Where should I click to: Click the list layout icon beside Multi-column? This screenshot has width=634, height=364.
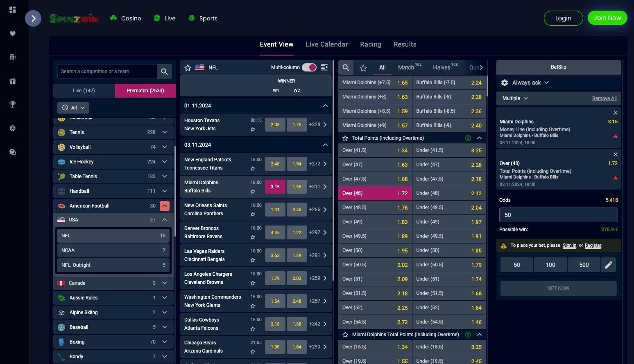[x=324, y=67]
